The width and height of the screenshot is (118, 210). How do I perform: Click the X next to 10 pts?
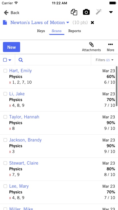tap(92, 23)
